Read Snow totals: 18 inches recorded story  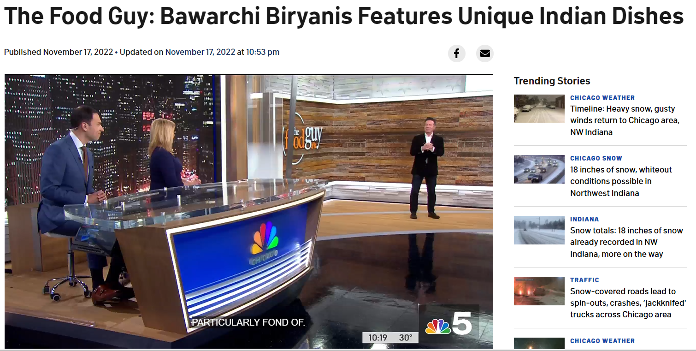pos(626,242)
